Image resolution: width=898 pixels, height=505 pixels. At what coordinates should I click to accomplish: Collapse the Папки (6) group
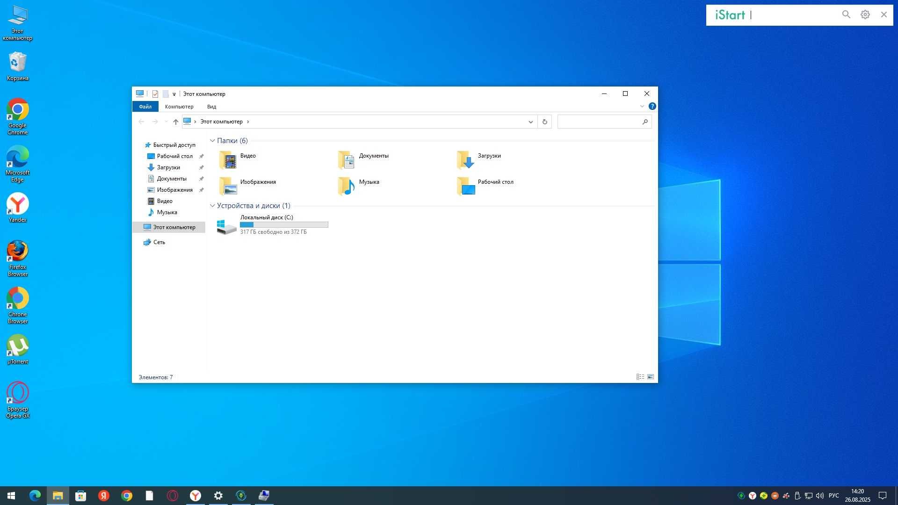tap(212, 141)
